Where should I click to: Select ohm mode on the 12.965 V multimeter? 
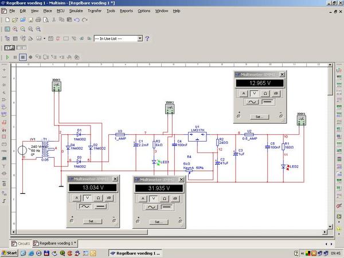pyautogui.click(x=265, y=92)
